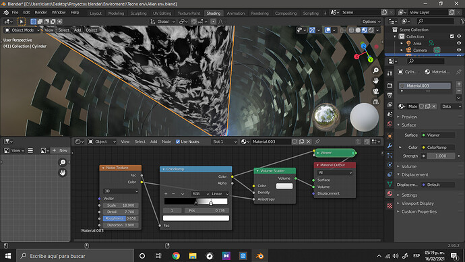Toggle visibility eye for Area light
465x262 pixels.
pyautogui.click(x=459, y=43)
